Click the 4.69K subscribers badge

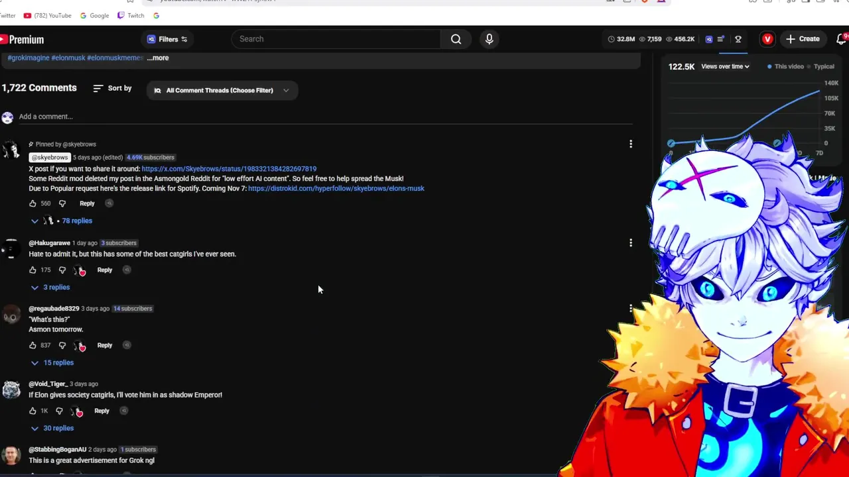[150, 158]
